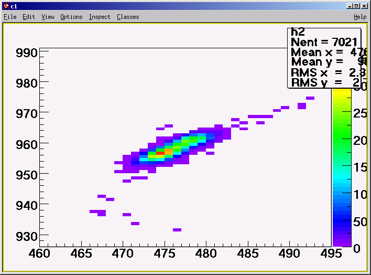Minimize the c1 canvas window
The image size is (371, 275).
click(x=350, y=6)
